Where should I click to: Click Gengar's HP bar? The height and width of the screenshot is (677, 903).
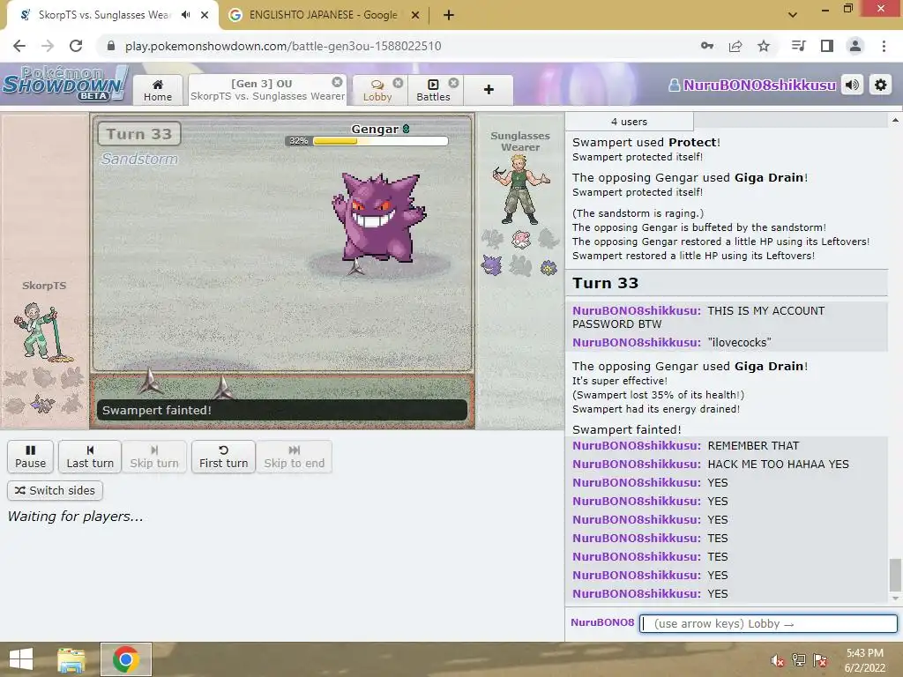tap(367, 140)
